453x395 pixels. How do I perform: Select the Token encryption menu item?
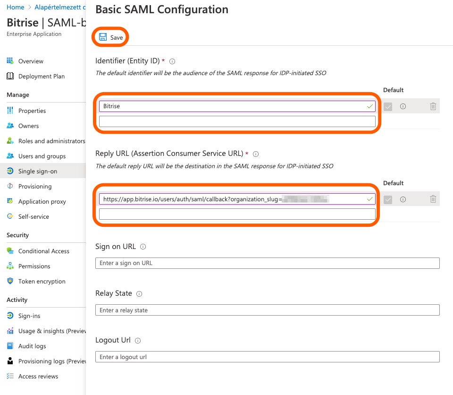(x=42, y=281)
